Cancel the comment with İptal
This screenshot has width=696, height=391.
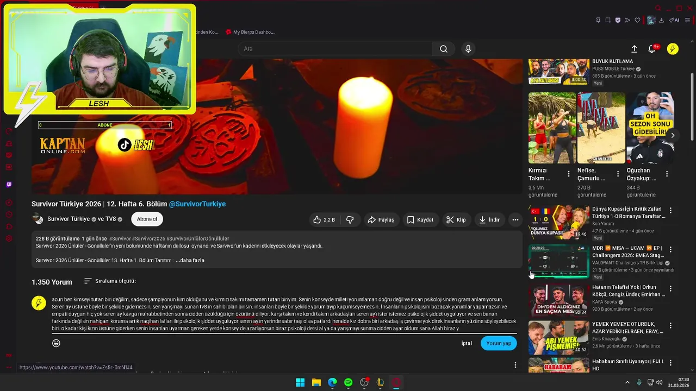467,343
